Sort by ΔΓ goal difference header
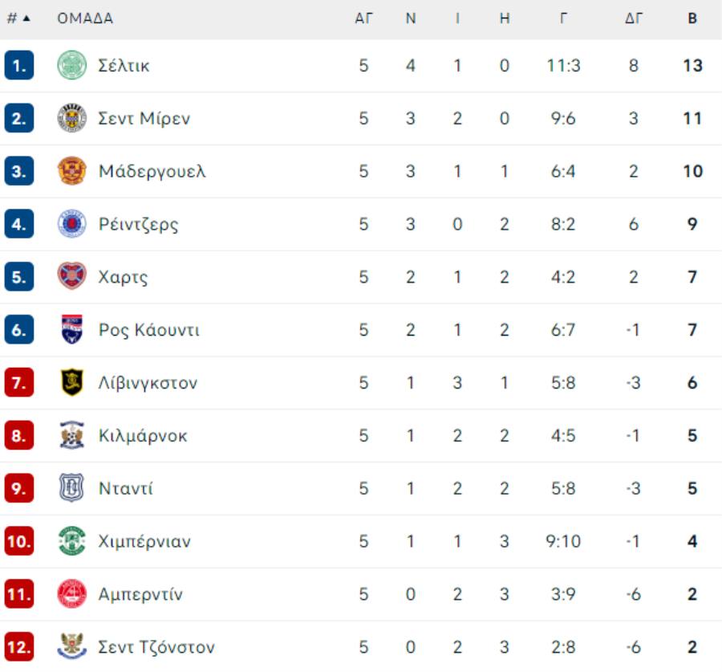722x672 pixels. click(x=634, y=18)
